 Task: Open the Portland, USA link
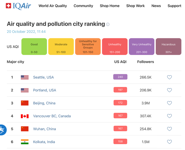tap(45, 90)
